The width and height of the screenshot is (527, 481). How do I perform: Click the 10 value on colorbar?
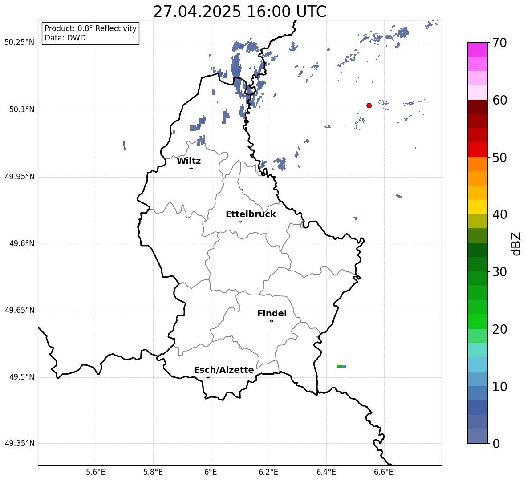tap(500, 386)
